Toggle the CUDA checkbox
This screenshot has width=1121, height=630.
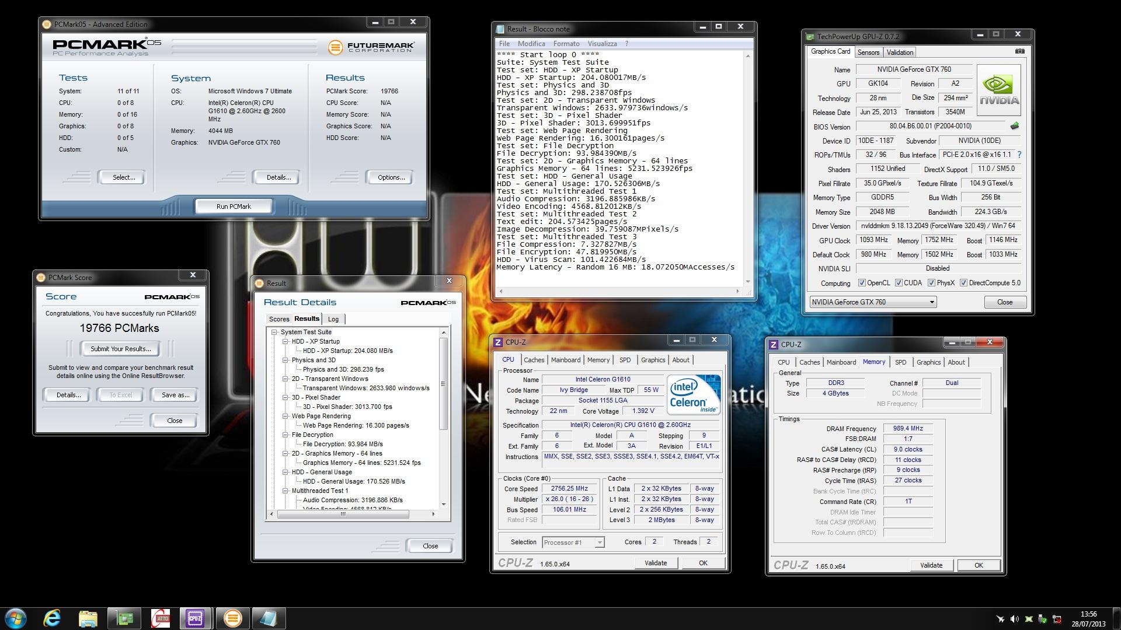899,283
